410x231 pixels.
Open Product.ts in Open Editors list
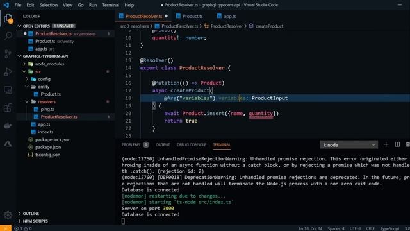point(65,41)
